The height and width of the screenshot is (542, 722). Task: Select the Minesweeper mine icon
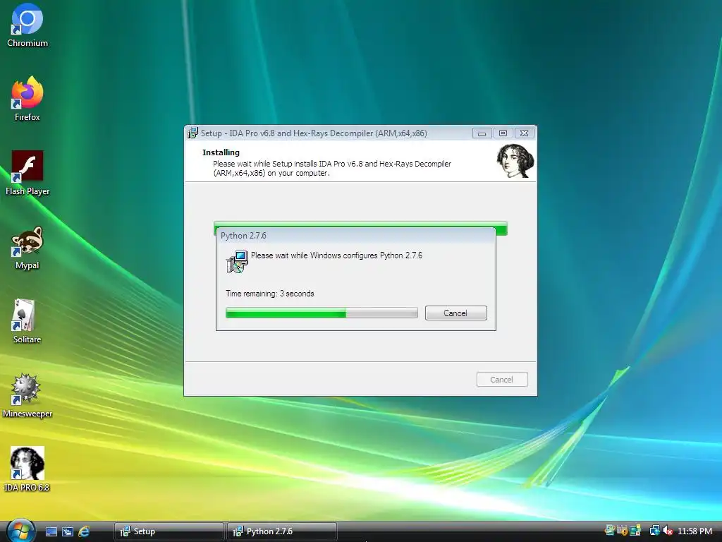click(x=27, y=395)
